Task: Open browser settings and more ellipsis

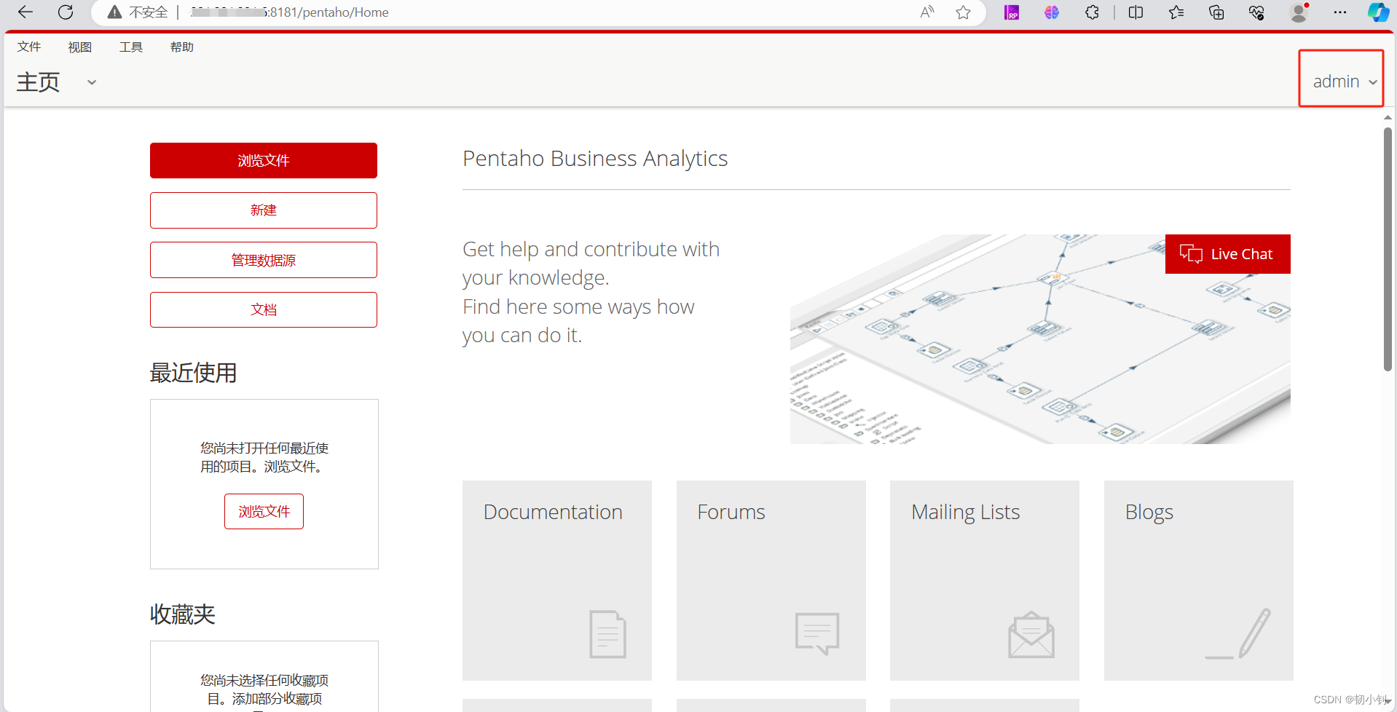Action: tap(1339, 12)
